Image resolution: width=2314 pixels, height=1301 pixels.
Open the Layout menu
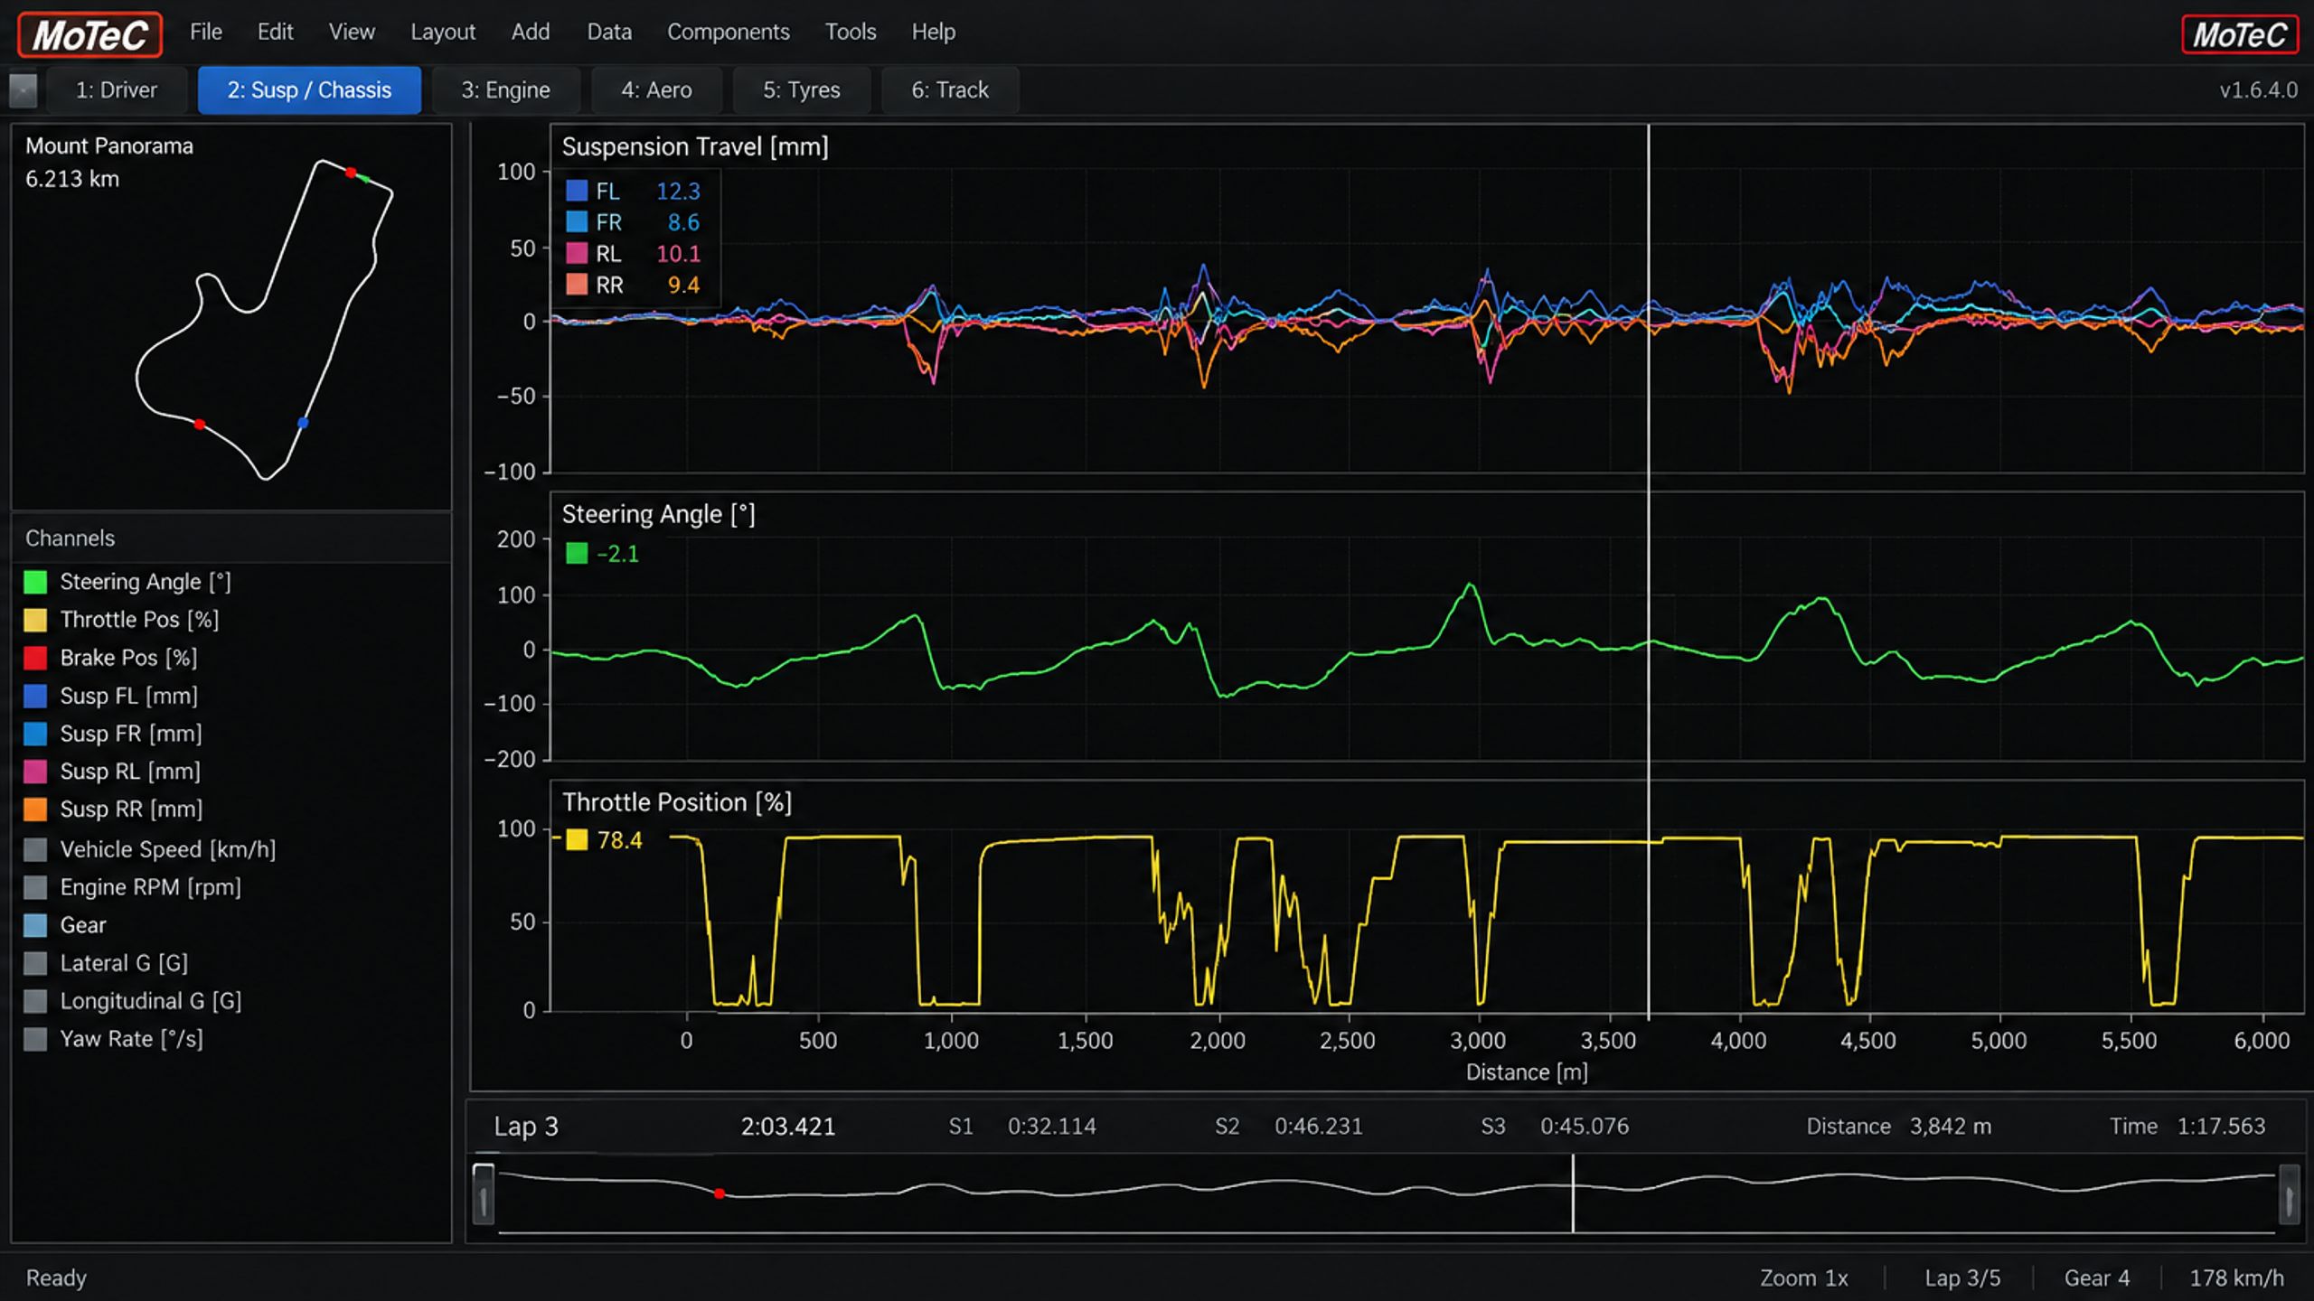click(442, 32)
